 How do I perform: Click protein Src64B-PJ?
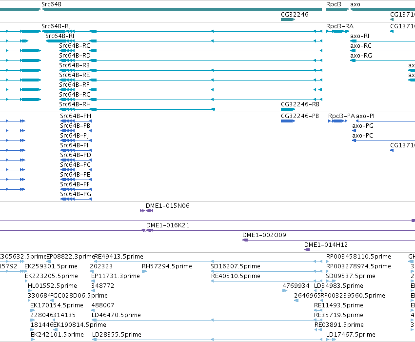[76, 141]
